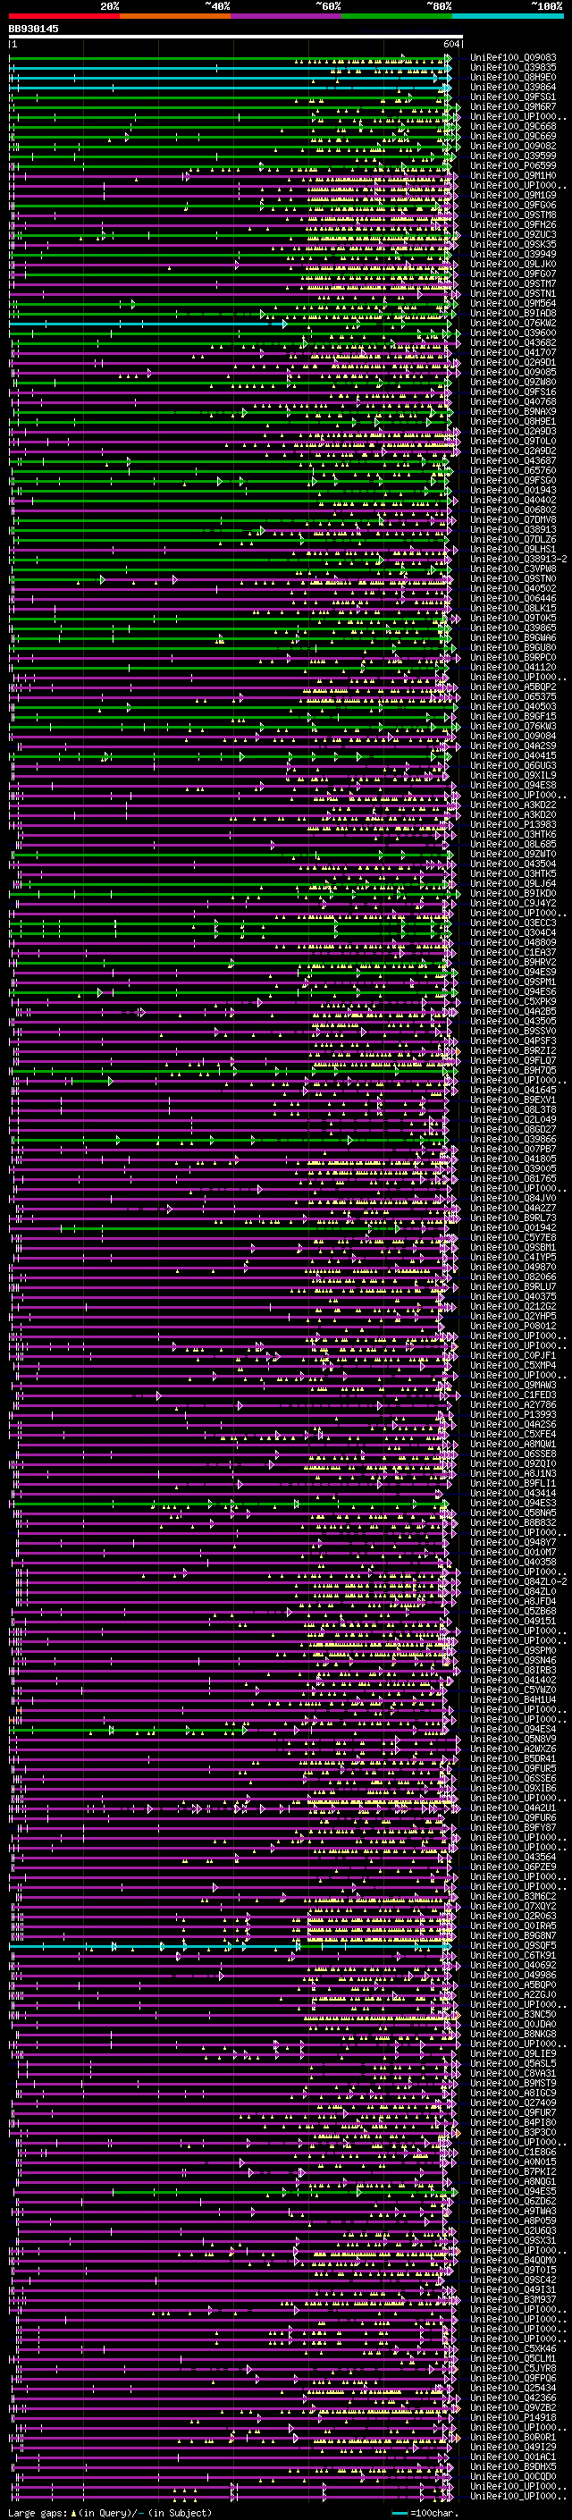Select hit UniRef100_A3KD22
The height and width of the screenshot is (2520, 572).
coord(513,805)
